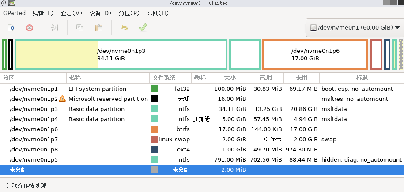The image size is (404, 192).
Task: Click the New partition toolbar icon
Action: coord(11,27)
